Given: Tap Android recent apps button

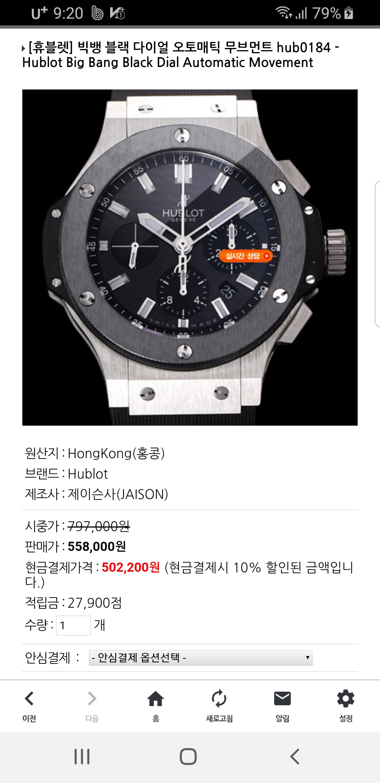Looking at the screenshot, I should point(82,757).
